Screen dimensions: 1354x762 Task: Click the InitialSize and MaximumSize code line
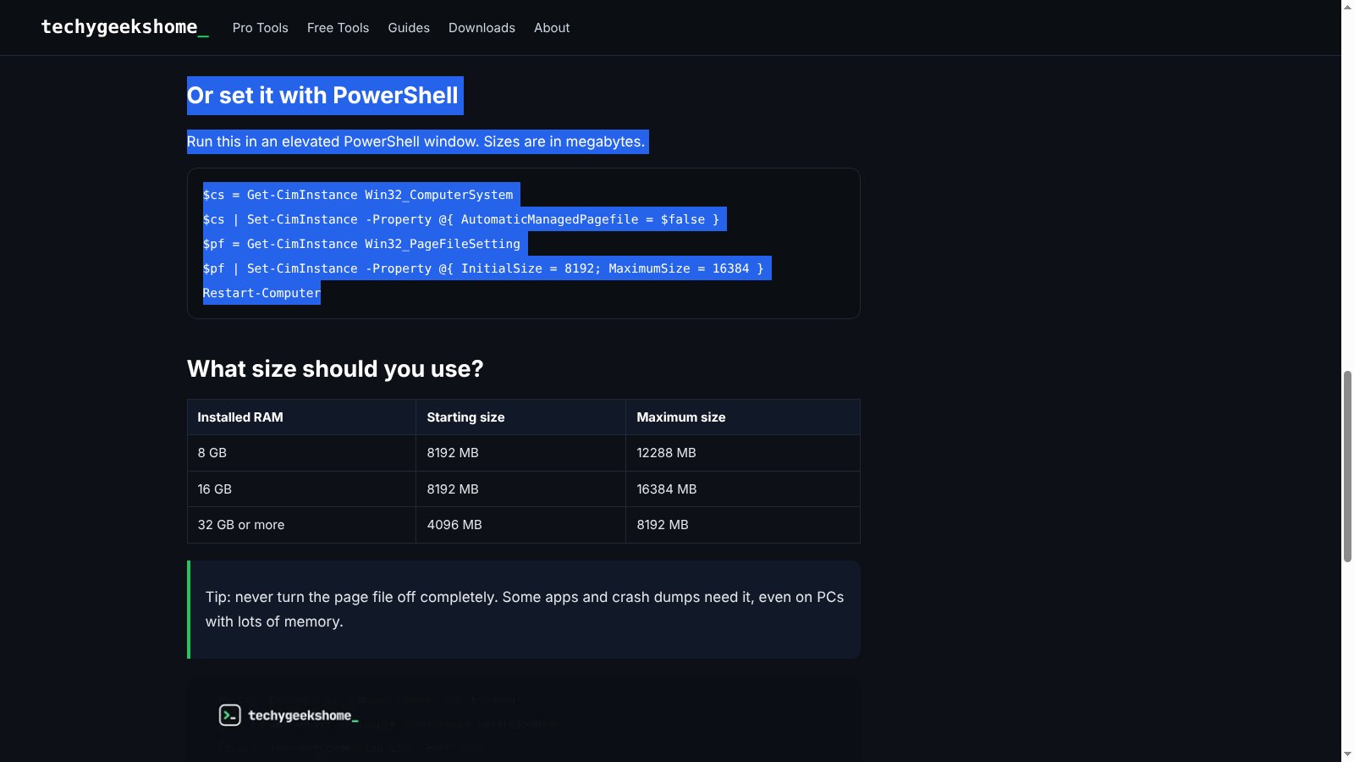[x=483, y=268]
